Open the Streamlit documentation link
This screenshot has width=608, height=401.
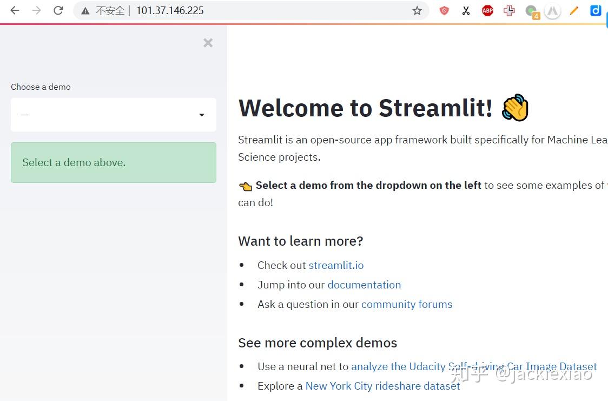coord(364,285)
